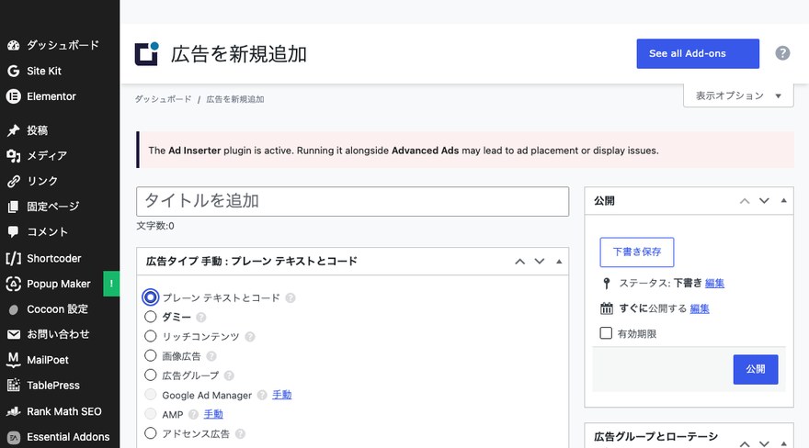Click help icon next to プレーン テキストとコード
Image resolution: width=809 pixels, height=448 pixels.
point(291,297)
